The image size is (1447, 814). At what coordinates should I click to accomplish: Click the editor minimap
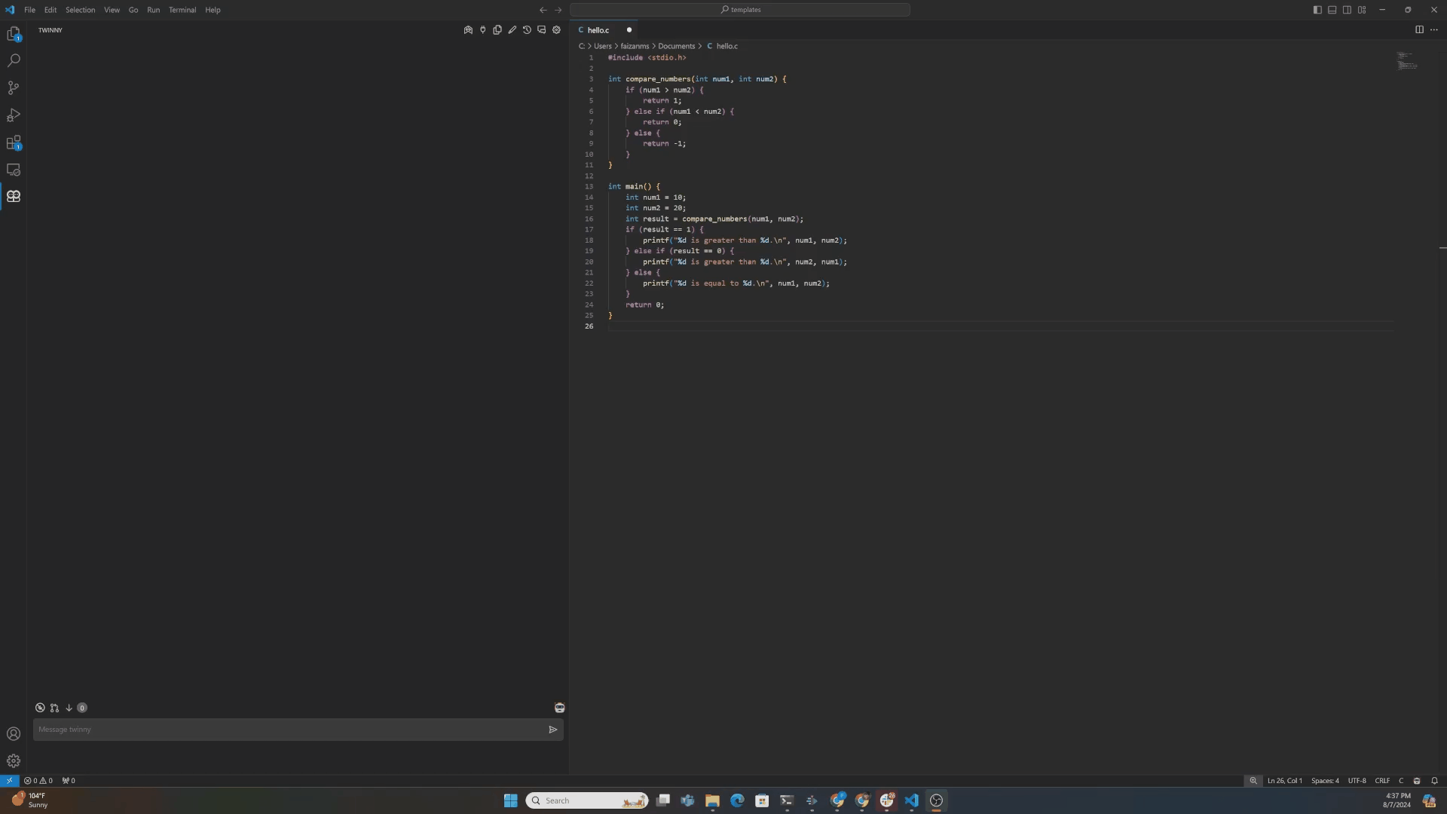click(x=1407, y=60)
